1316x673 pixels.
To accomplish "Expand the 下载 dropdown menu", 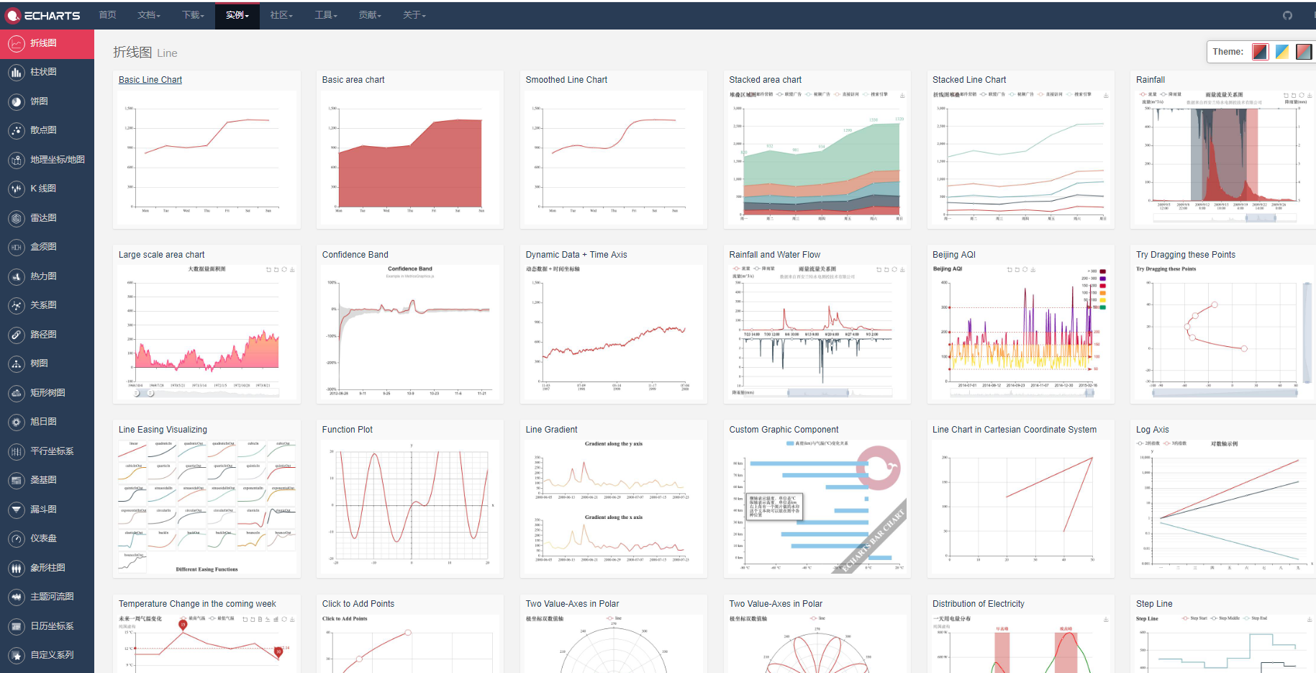I will (x=192, y=14).
